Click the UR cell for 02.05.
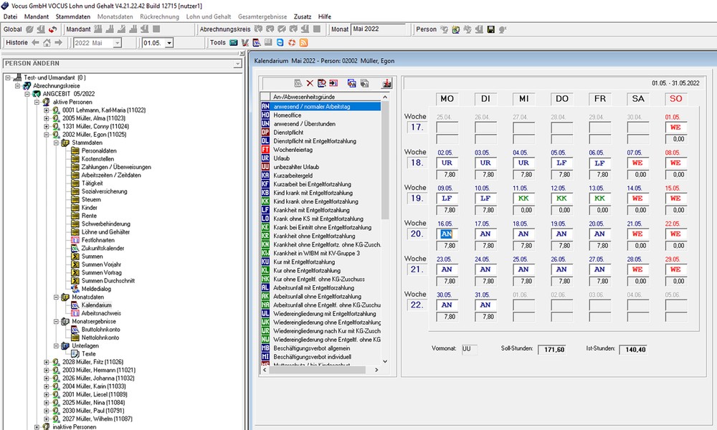The height and width of the screenshot is (430, 717). [x=447, y=163]
